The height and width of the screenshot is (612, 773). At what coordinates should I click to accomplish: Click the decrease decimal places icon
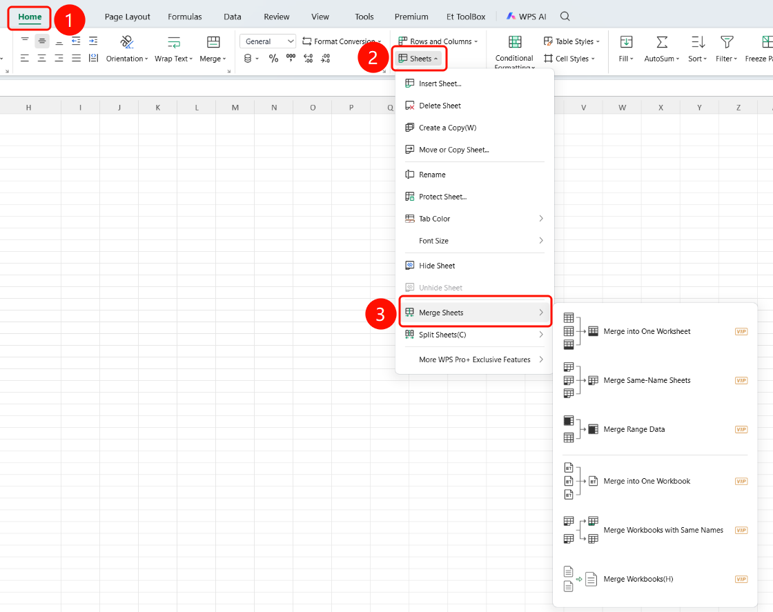coord(325,59)
